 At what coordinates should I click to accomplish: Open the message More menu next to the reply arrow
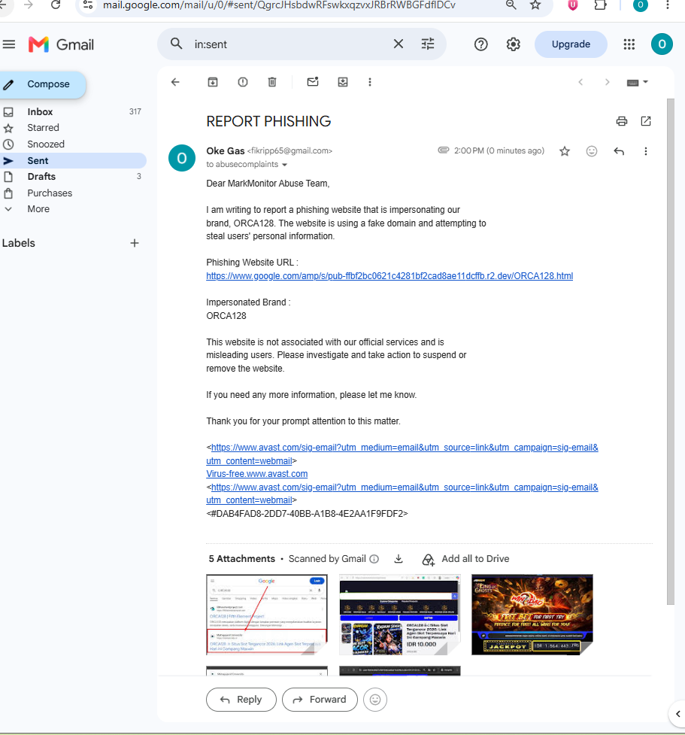[x=646, y=151]
